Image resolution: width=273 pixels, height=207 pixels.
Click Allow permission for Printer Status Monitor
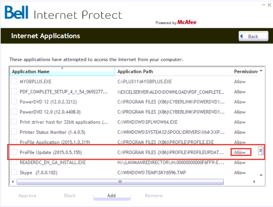tap(240, 132)
